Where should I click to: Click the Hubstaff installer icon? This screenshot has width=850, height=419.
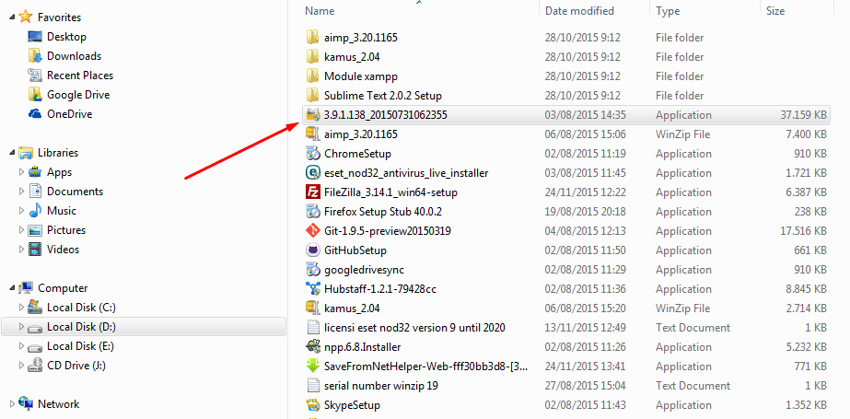[x=312, y=289]
